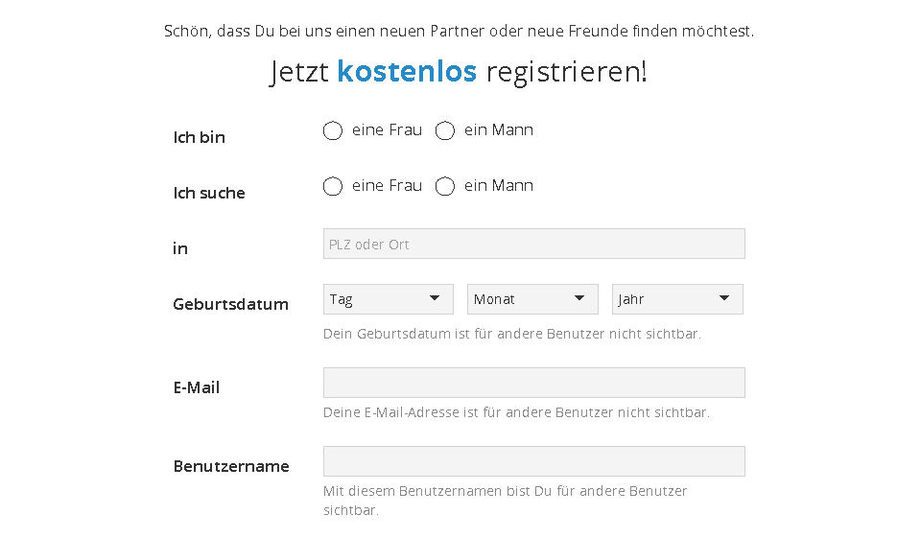The height and width of the screenshot is (538, 921).
Task: Click the 'Ich suche' label
Action: pyautogui.click(x=209, y=193)
